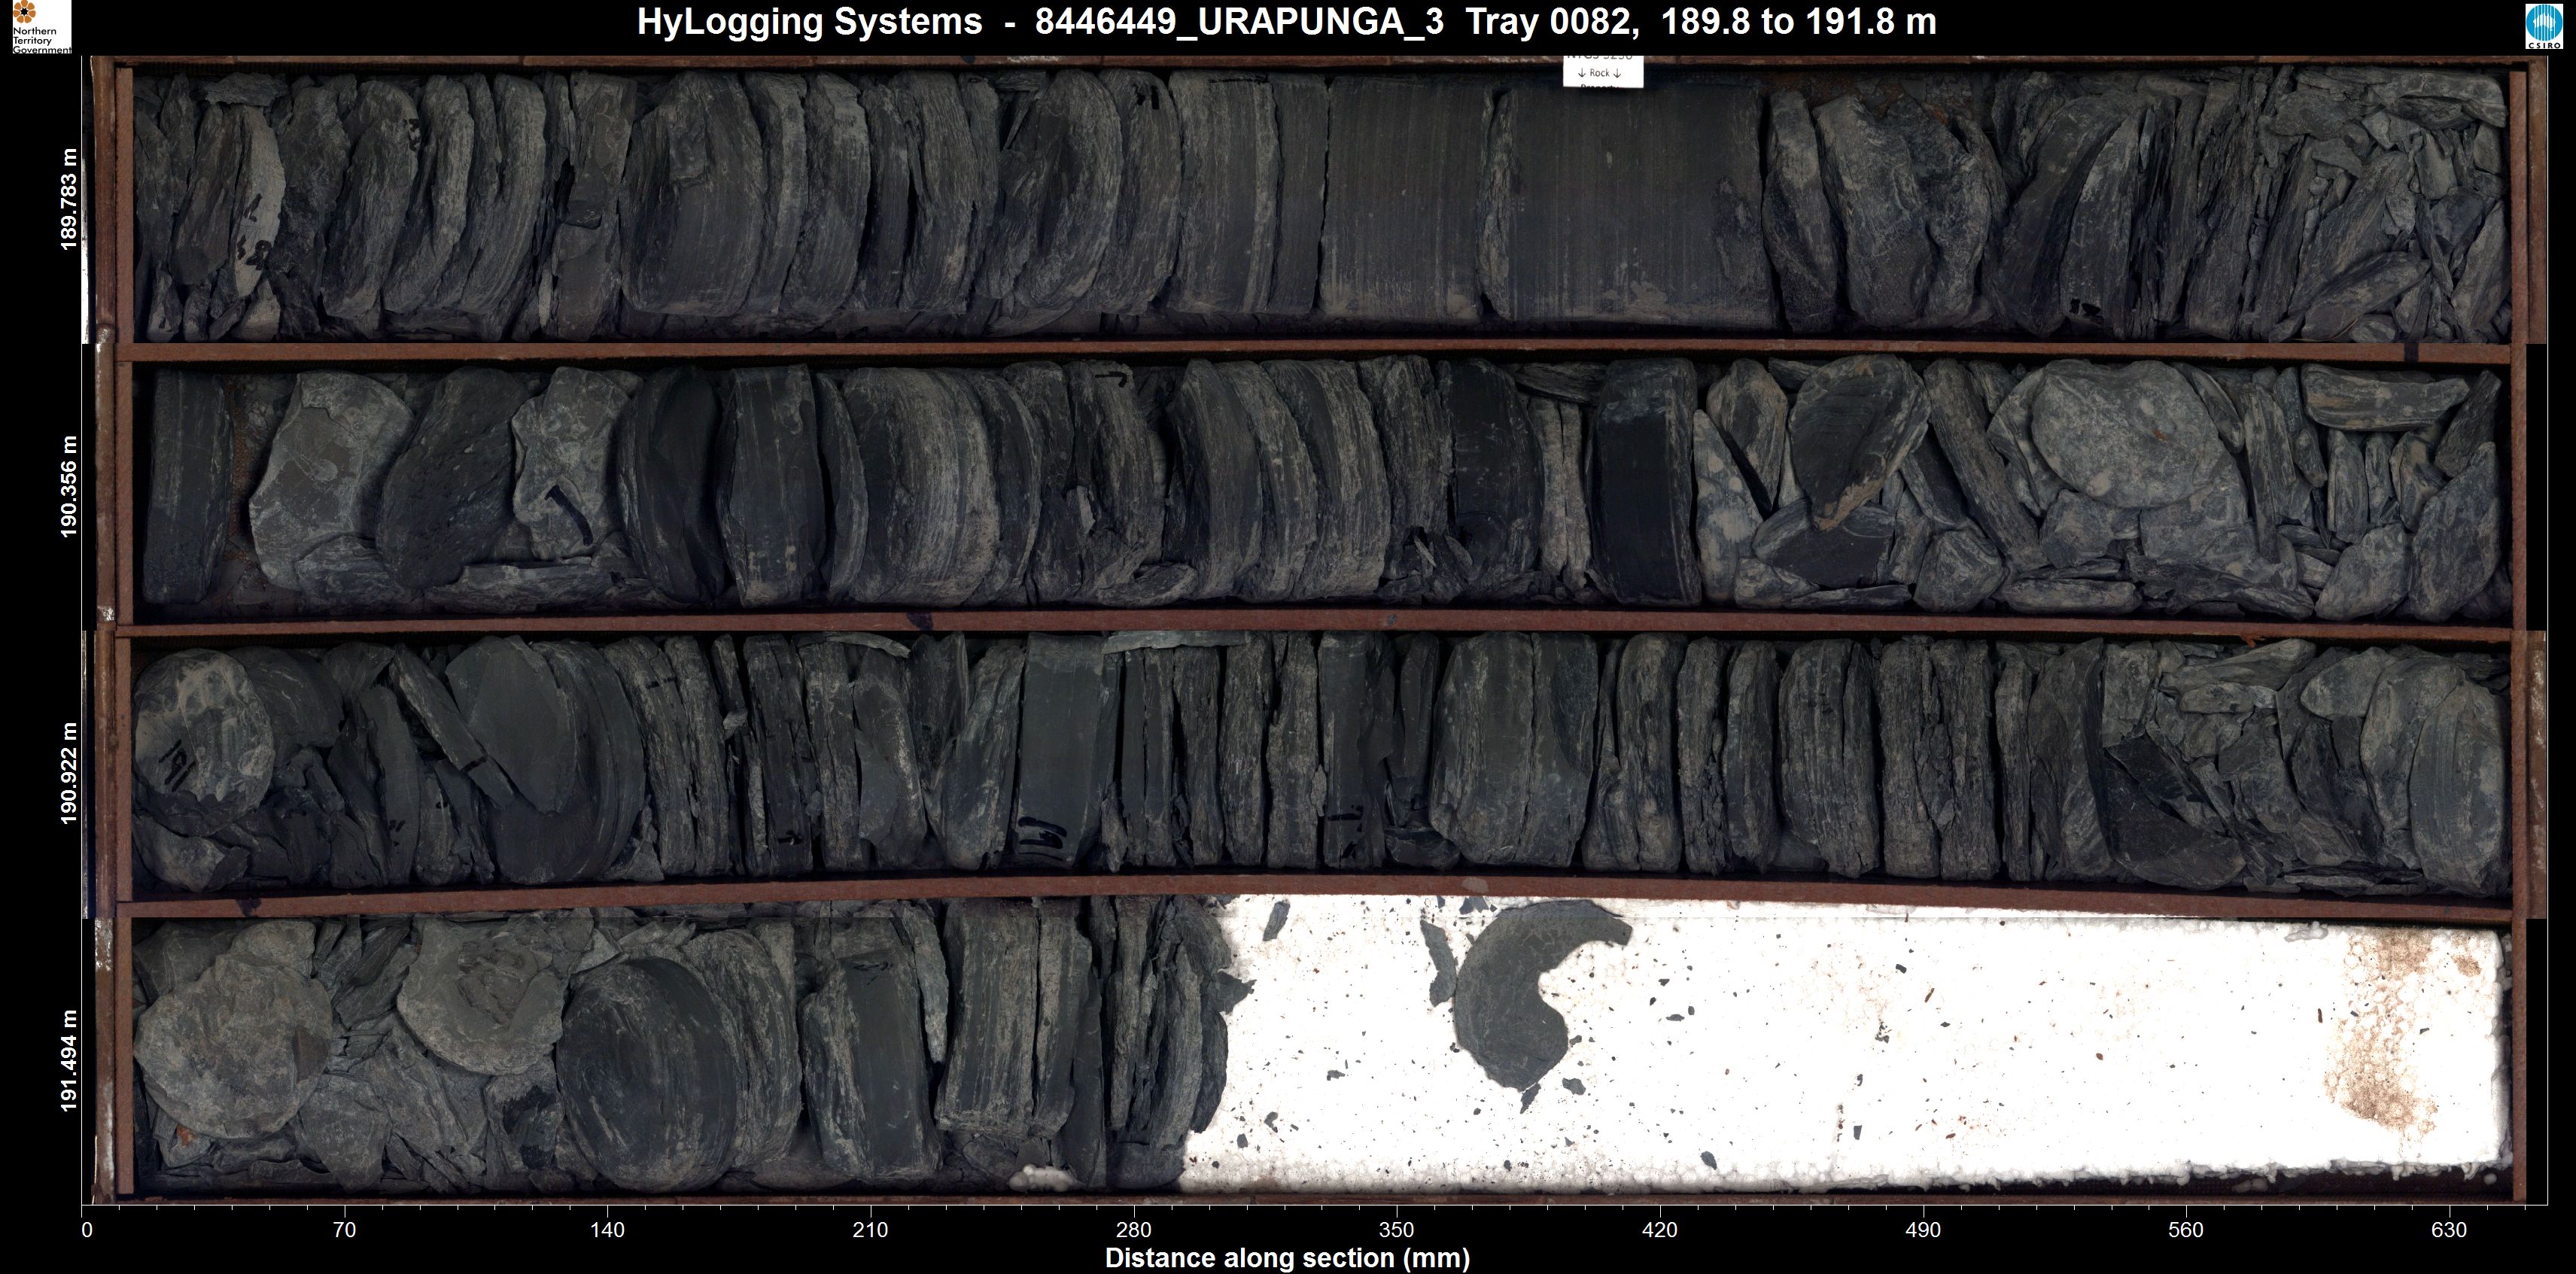
Task: Click the HyLogging Systems title text
Action: pyautogui.click(x=809, y=21)
